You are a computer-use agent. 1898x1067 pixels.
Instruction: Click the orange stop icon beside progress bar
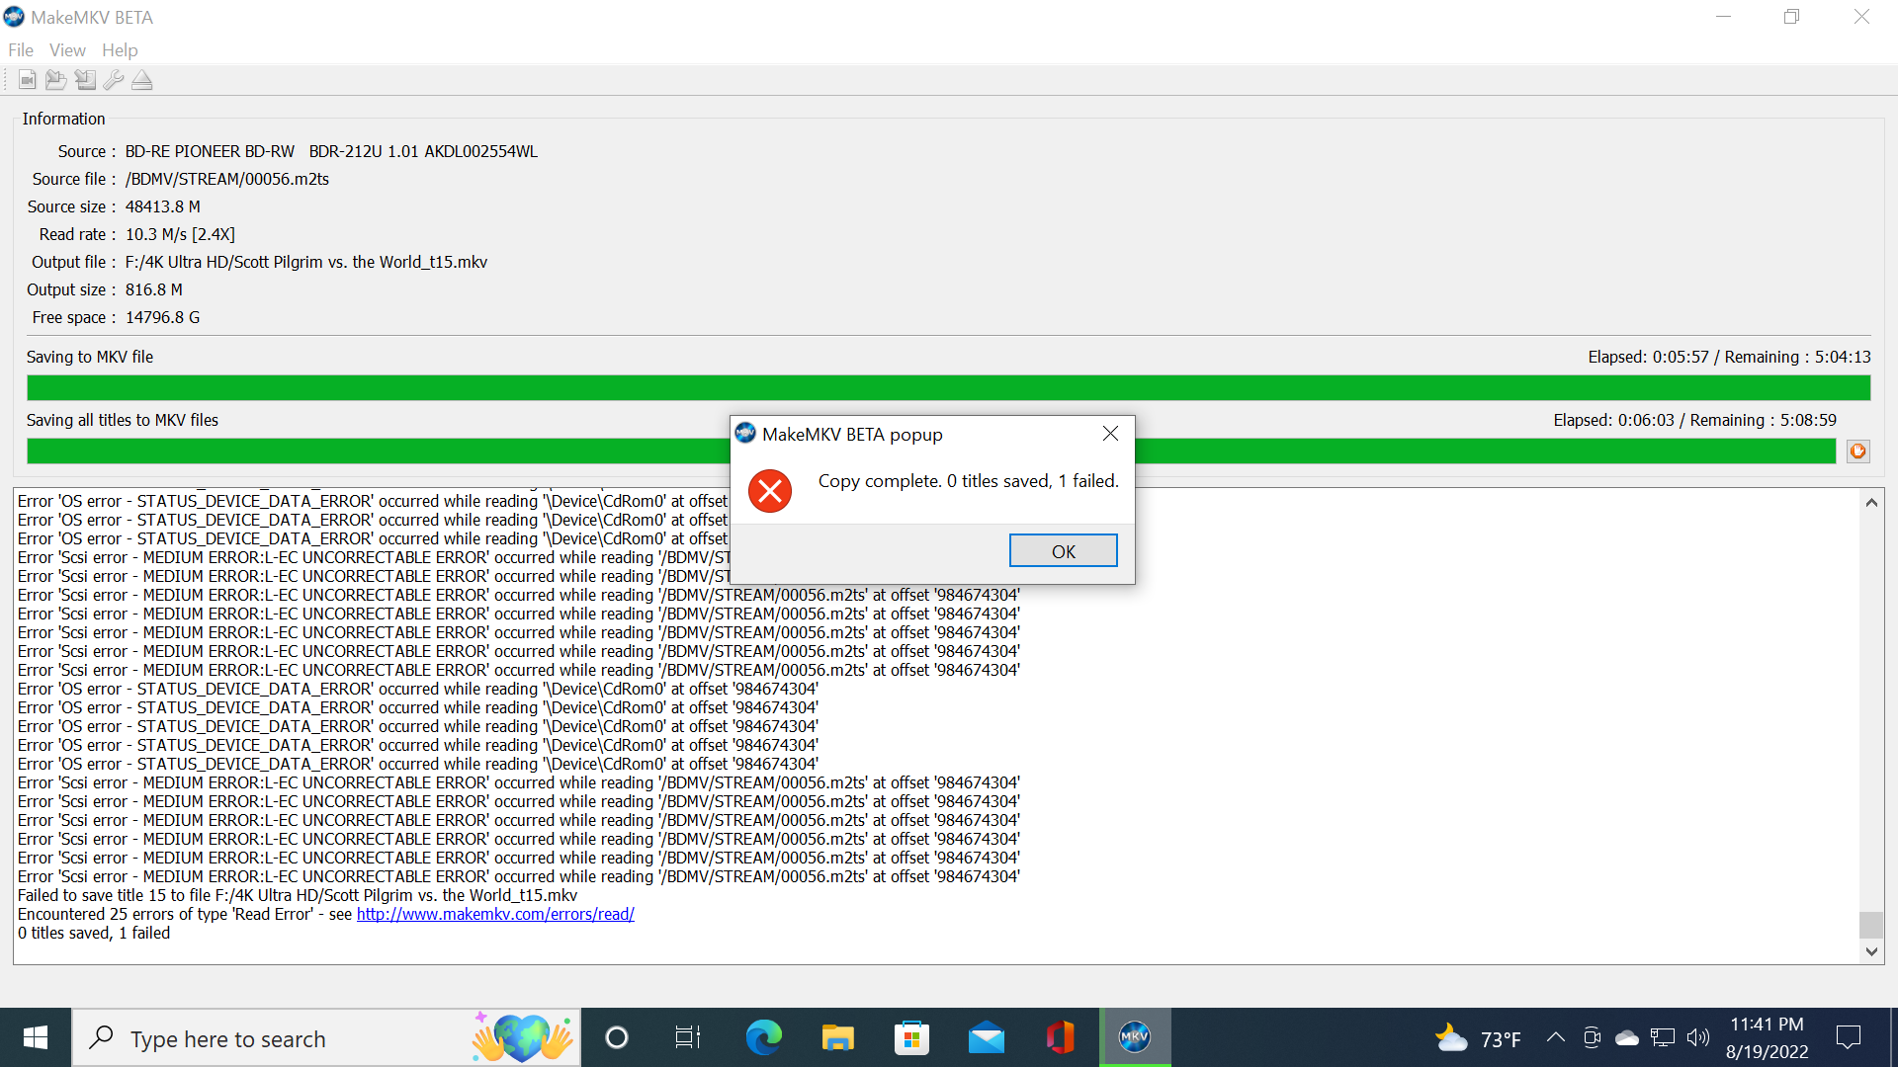coord(1858,451)
